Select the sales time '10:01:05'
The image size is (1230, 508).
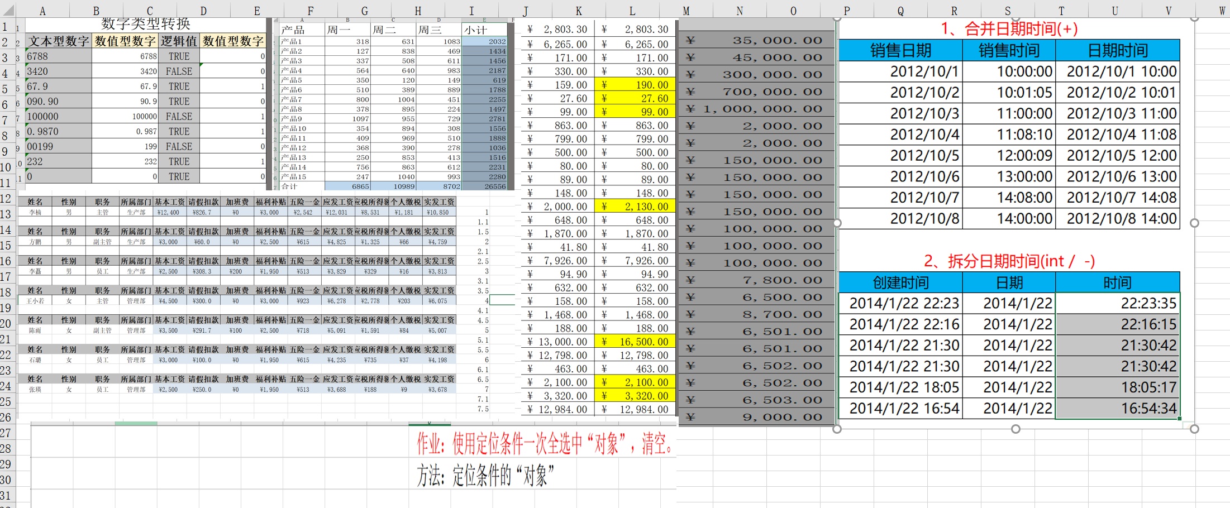coord(1009,93)
